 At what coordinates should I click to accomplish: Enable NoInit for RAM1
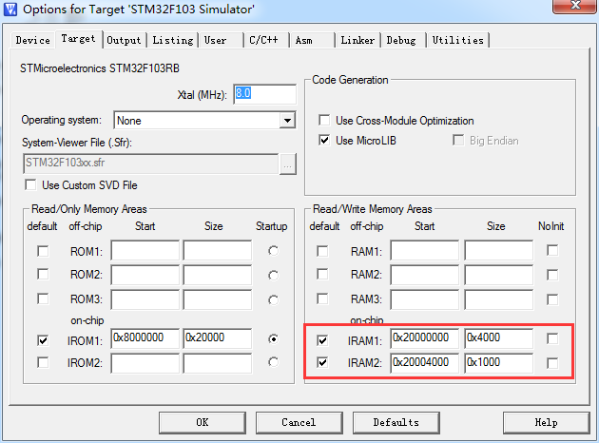coord(552,251)
